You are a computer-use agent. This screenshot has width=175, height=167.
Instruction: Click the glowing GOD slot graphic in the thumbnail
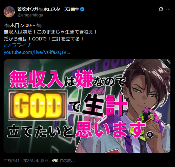coord(37,105)
